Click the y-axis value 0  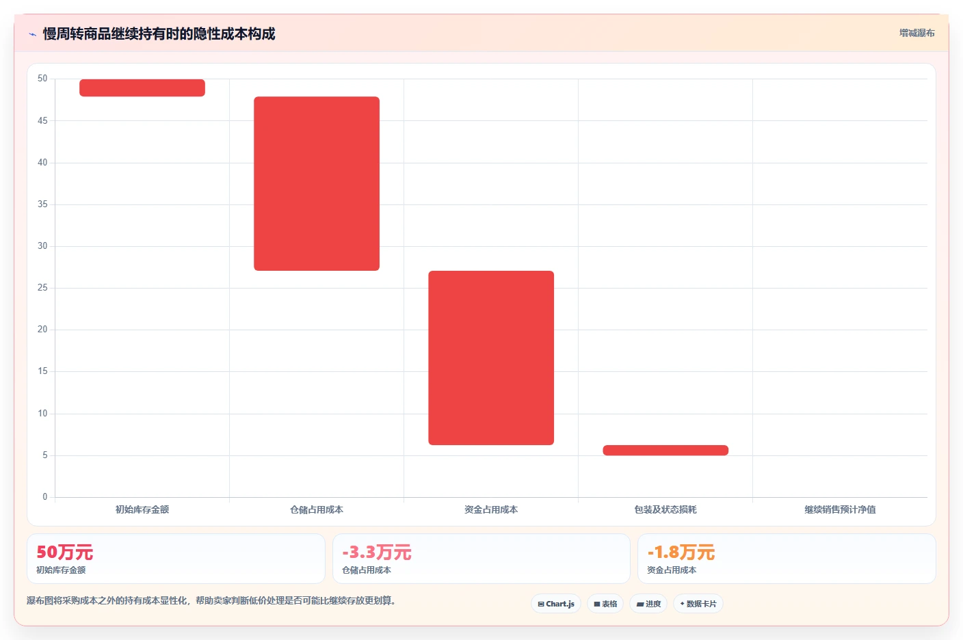[x=45, y=497]
